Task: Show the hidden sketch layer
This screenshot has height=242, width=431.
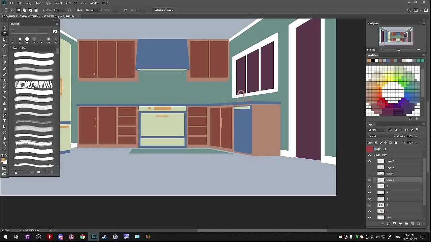Action: tap(369, 174)
